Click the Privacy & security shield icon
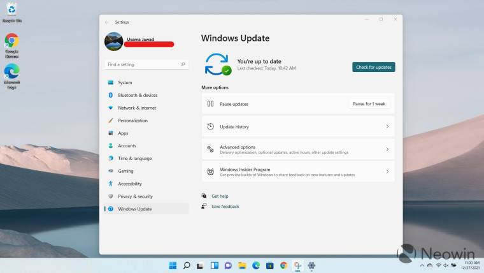Screen dimensions: 484x273 (x=111, y=196)
